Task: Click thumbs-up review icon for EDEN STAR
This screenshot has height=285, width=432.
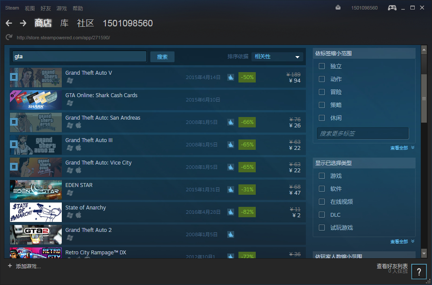Action: [x=231, y=190]
